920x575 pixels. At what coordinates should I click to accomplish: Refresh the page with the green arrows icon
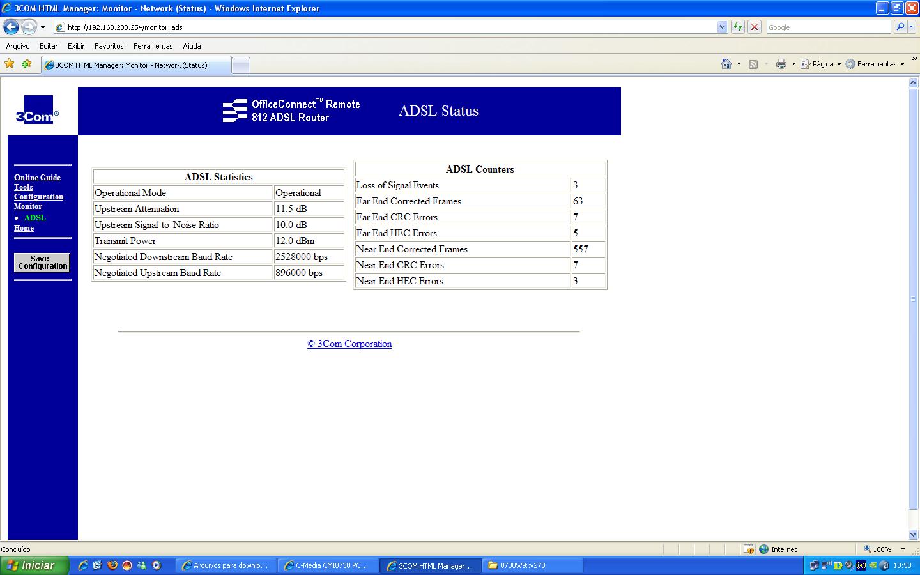[738, 27]
